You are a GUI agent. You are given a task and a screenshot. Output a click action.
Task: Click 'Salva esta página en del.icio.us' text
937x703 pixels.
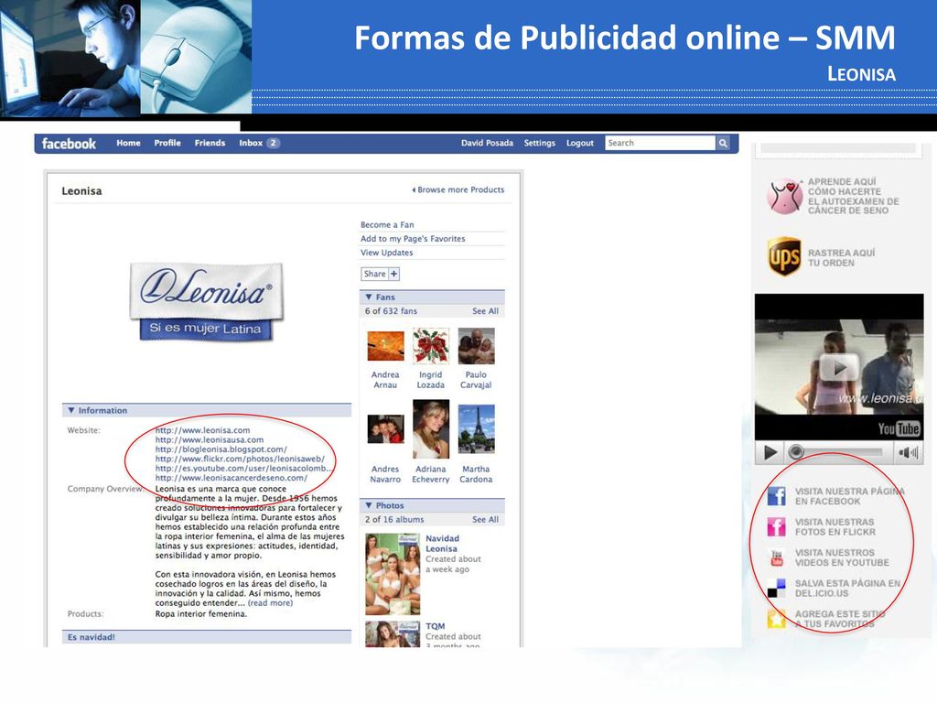(847, 589)
